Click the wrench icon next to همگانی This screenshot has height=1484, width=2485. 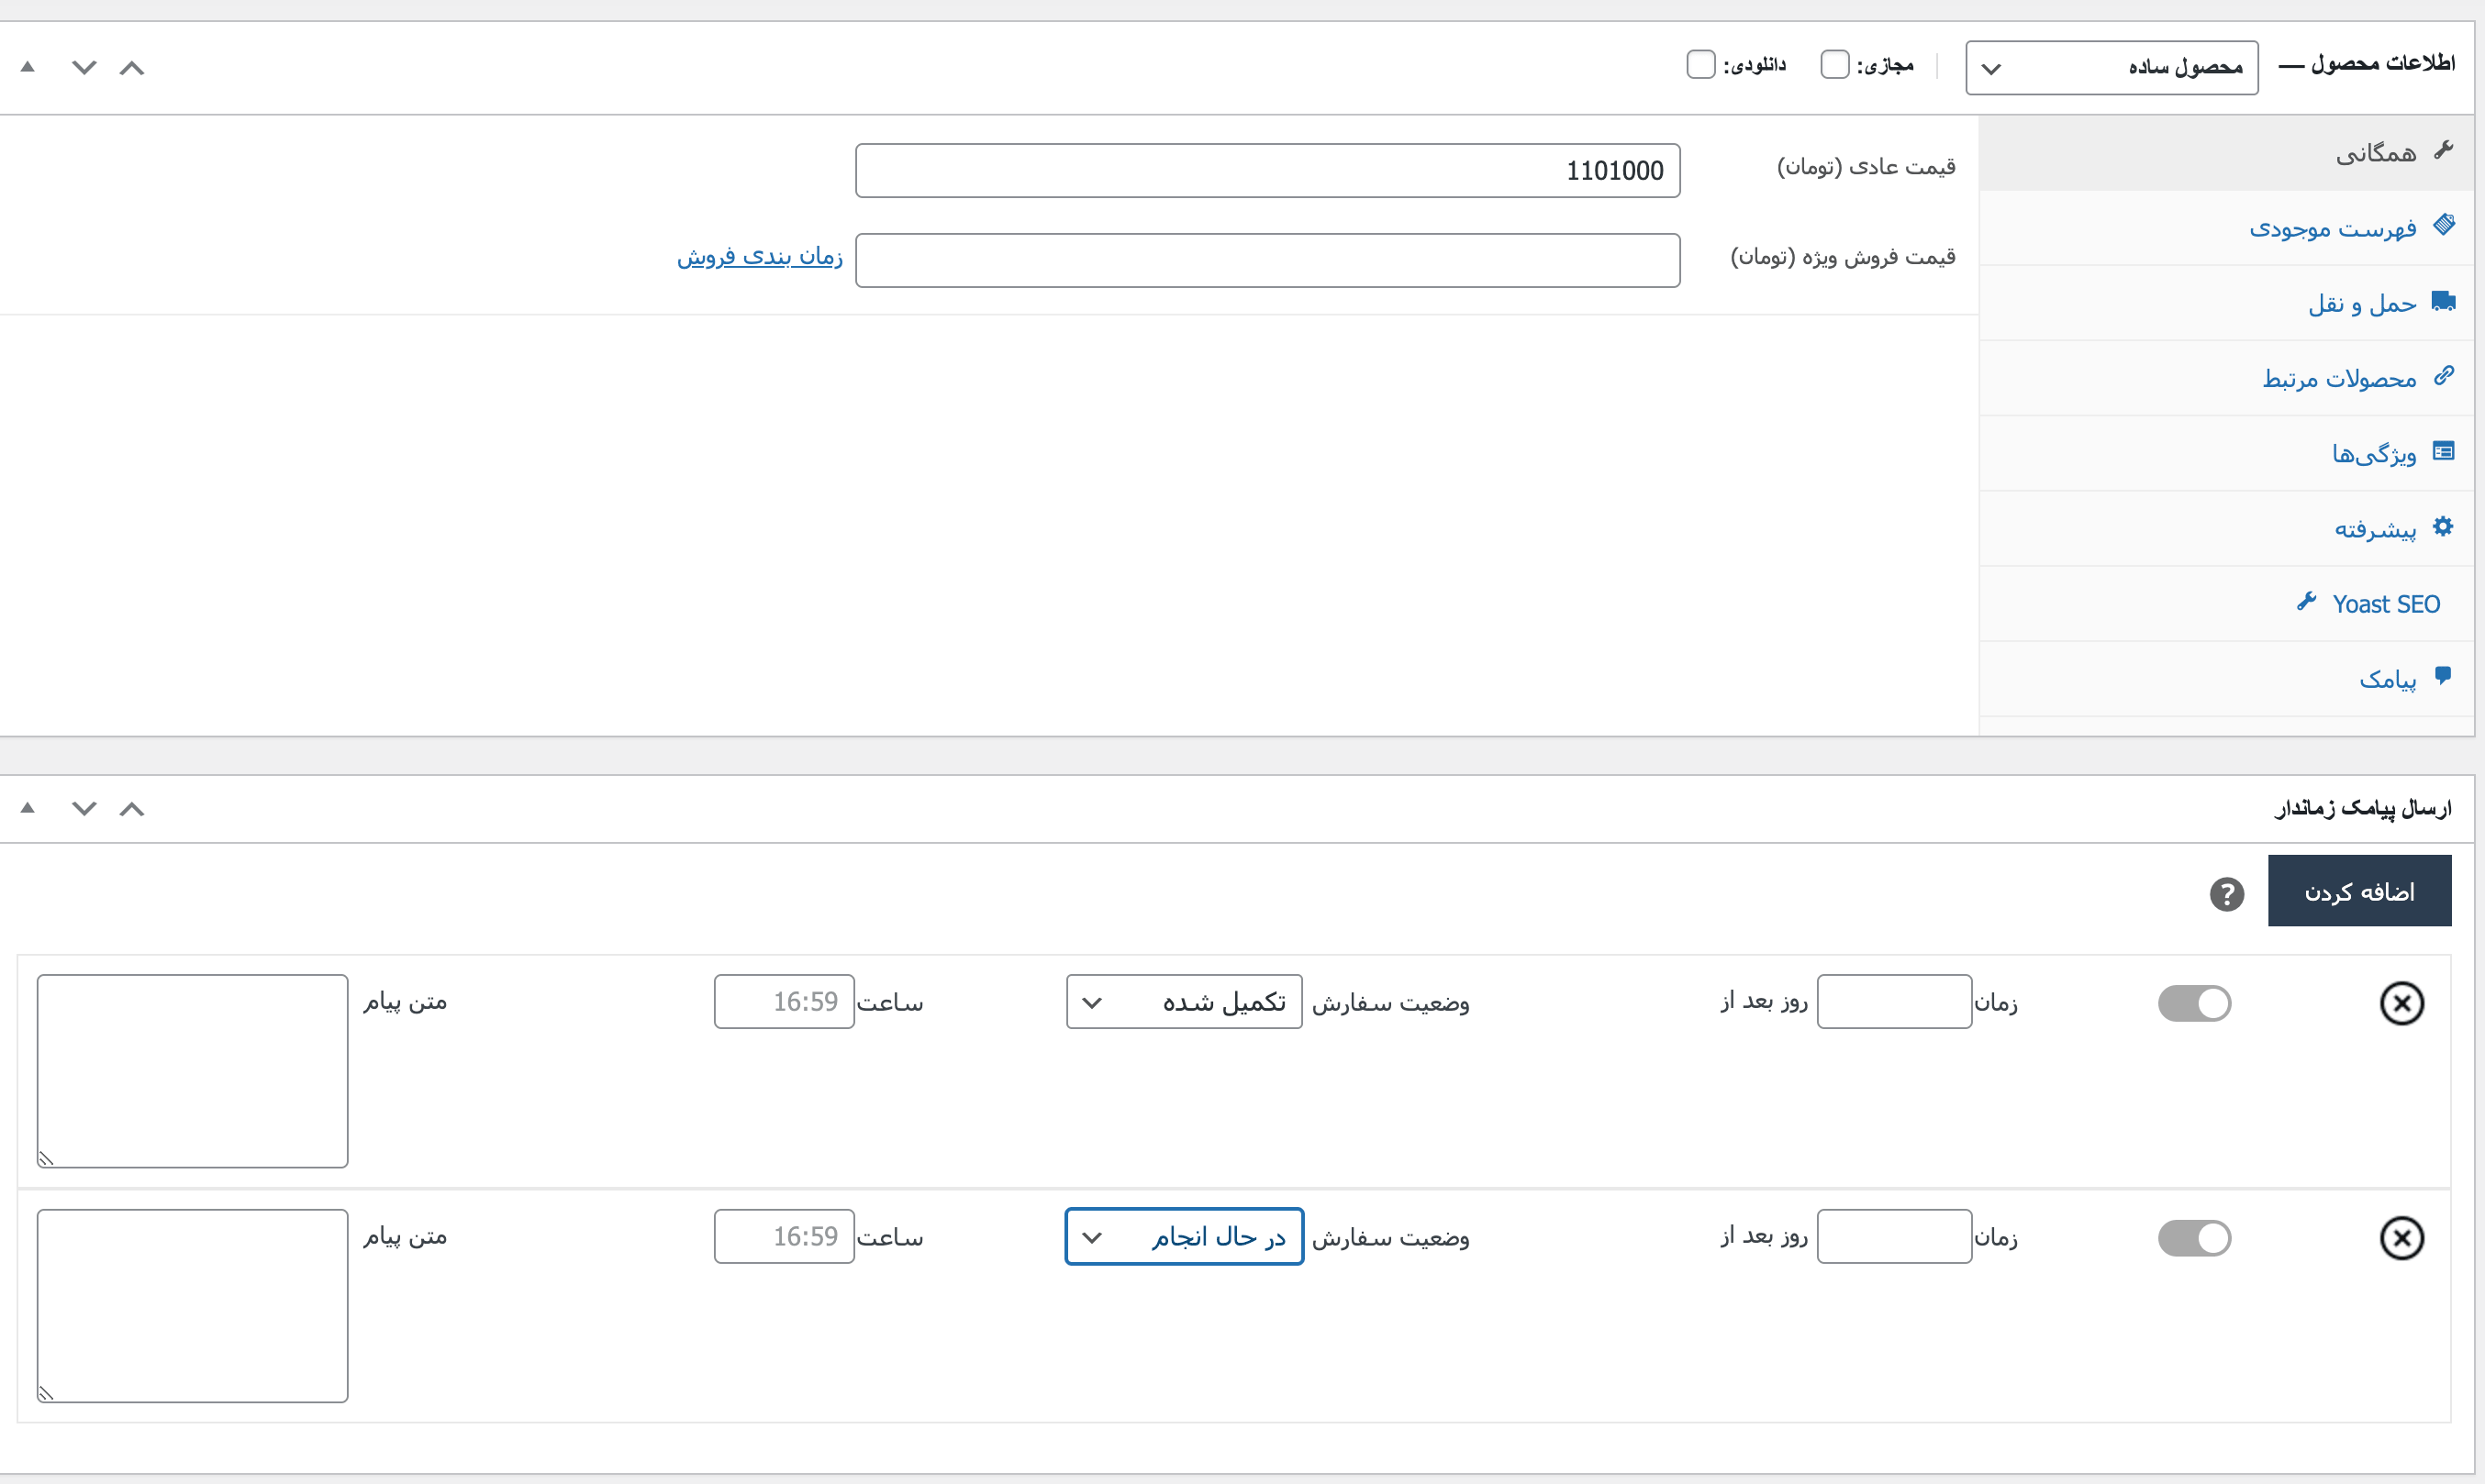coord(2444,150)
